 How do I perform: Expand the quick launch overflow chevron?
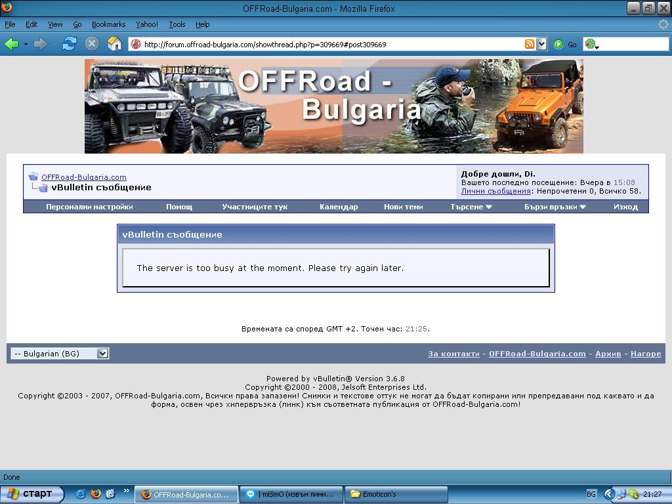point(126,491)
